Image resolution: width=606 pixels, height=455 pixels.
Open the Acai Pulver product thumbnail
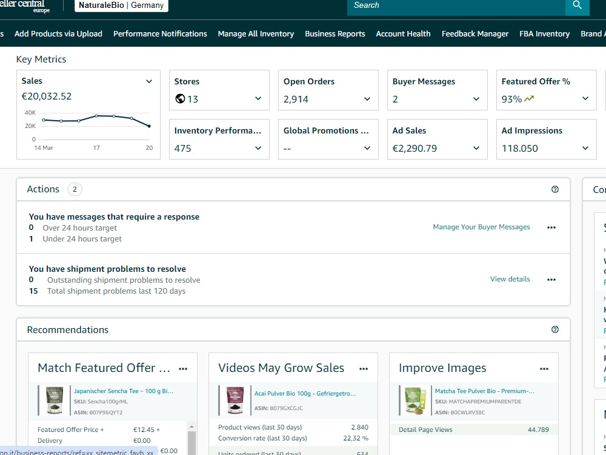pyautogui.click(x=235, y=400)
